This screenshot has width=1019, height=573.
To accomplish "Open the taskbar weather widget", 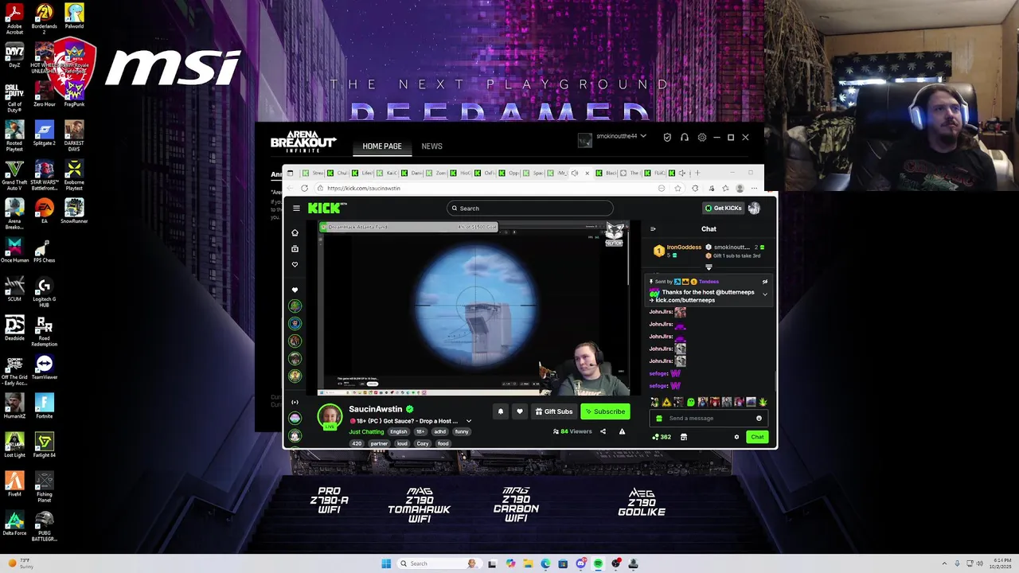I will pyautogui.click(x=20, y=563).
